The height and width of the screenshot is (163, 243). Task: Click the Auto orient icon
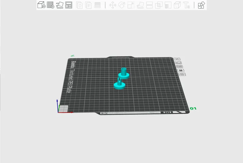pyautogui.click(x=60, y=5)
